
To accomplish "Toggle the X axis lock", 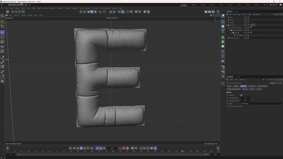I will pos(12,12).
